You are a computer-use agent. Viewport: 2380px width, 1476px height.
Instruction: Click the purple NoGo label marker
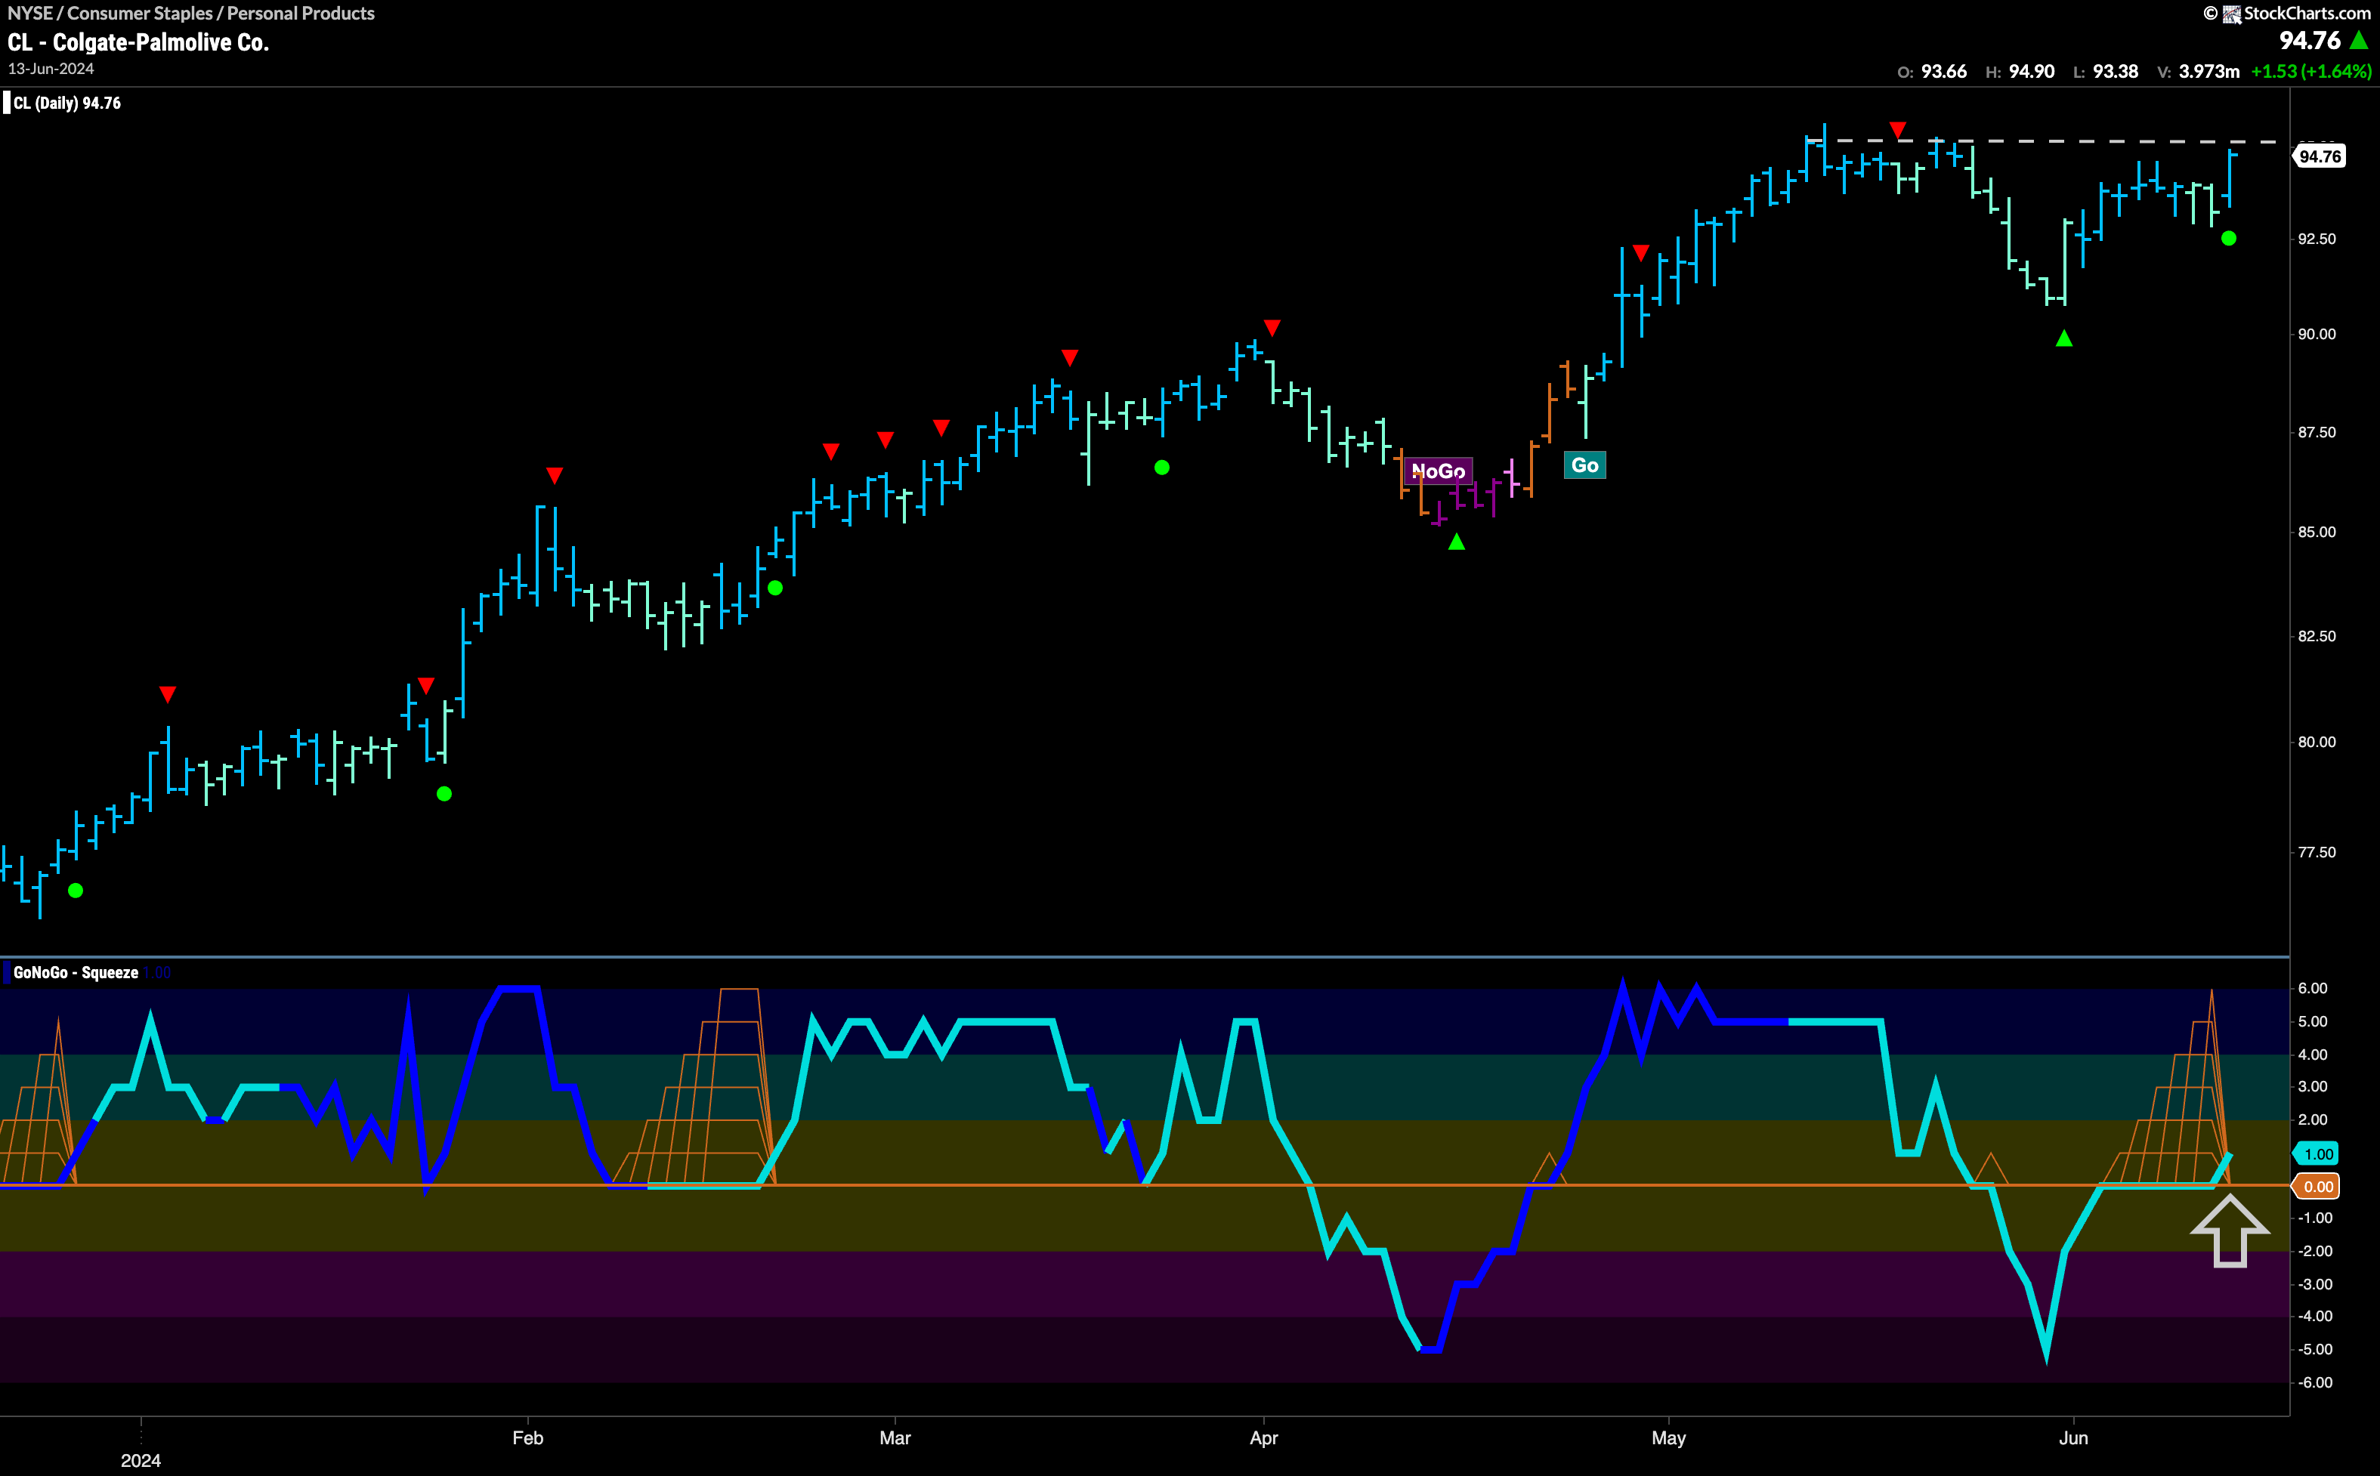pos(1438,471)
